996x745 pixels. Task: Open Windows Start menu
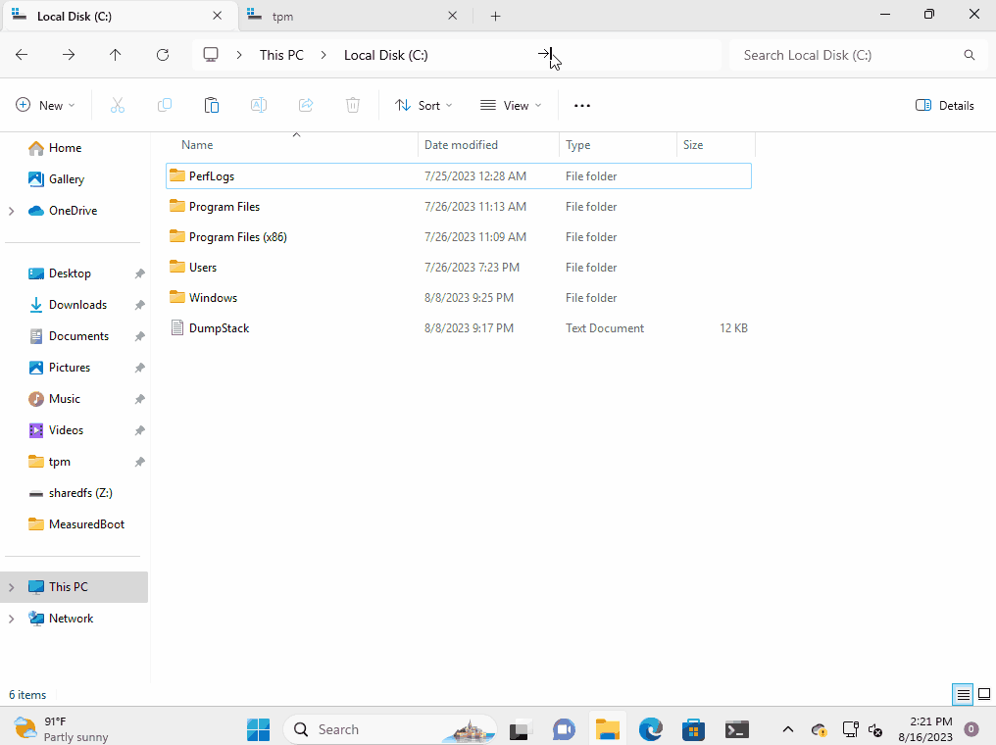tap(259, 729)
